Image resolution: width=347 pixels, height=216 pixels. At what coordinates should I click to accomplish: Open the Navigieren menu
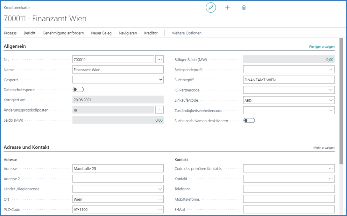click(x=128, y=33)
